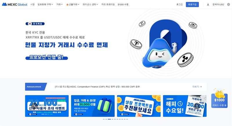The width and height of the screenshot is (232, 126).
Task: Expand the 파이낸스 센터 dropdown
Action: tap(90, 4)
